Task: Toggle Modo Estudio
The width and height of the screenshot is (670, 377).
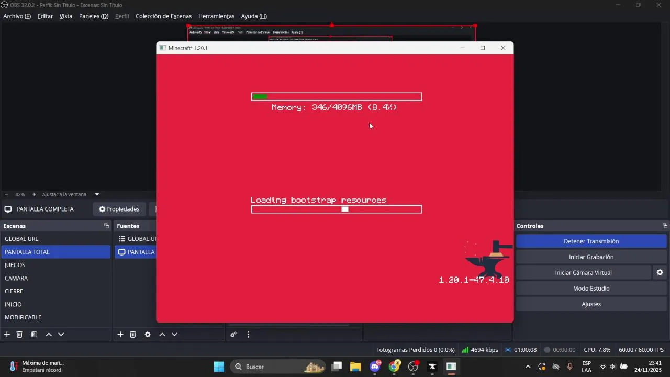Action: click(591, 289)
